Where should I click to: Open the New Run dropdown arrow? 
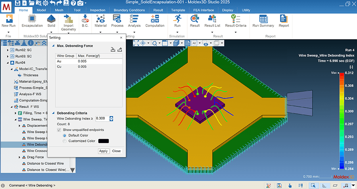click(x=9, y=32)
